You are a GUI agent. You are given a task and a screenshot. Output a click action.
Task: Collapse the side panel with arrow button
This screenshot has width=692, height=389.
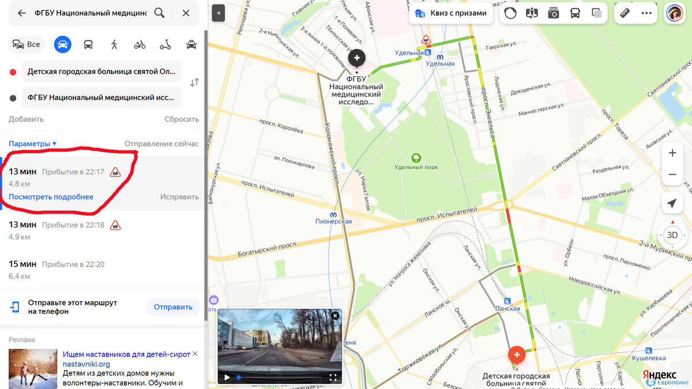coord(218,13)
